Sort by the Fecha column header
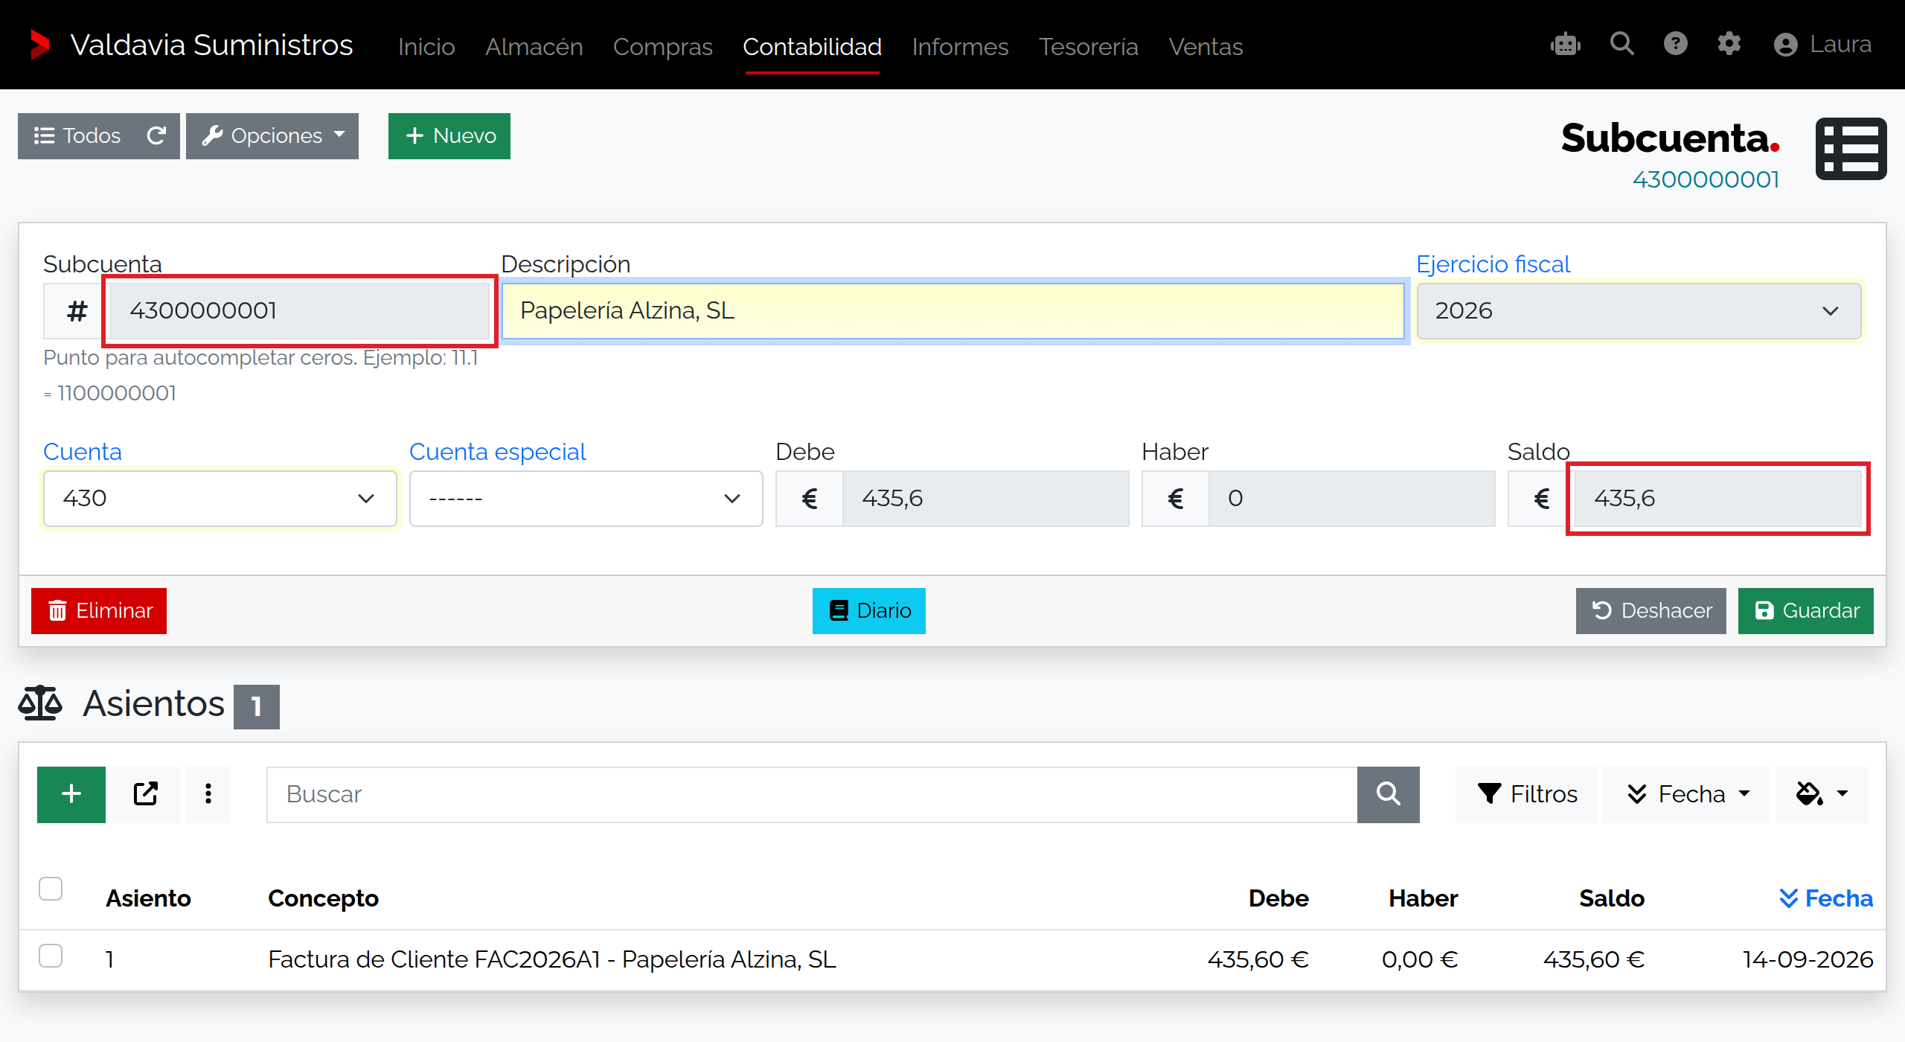The image size is (1905, 1042). pos(1825,898)
